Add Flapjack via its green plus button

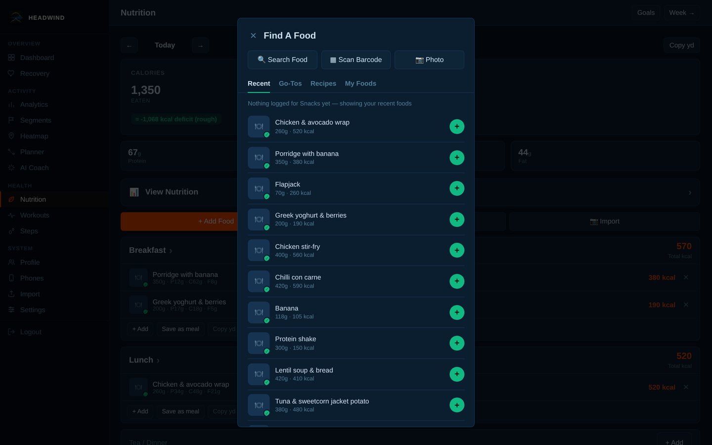point(457,188)
